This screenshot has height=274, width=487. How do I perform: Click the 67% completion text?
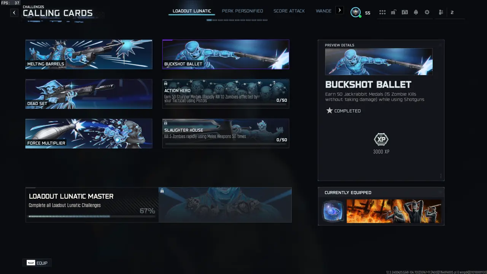147,211
